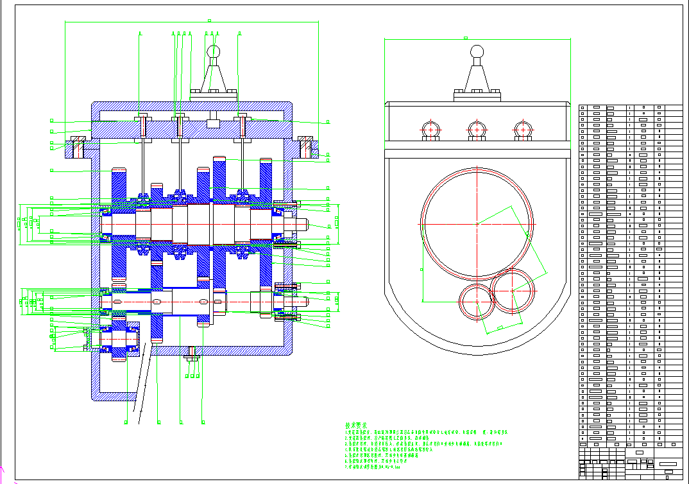Image resolution: width=689 pixels, height=484 pixels.
Task: Click the shift lever base plate on cover
Action: pos(214,95)
